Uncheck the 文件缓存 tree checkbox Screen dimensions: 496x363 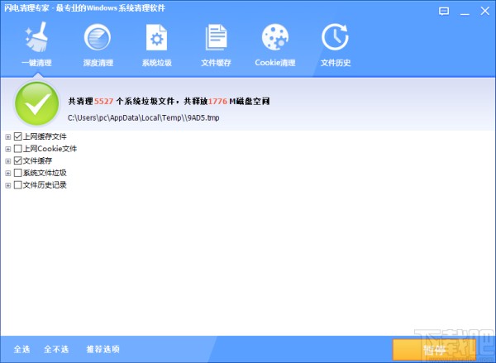tap(17, 160)
